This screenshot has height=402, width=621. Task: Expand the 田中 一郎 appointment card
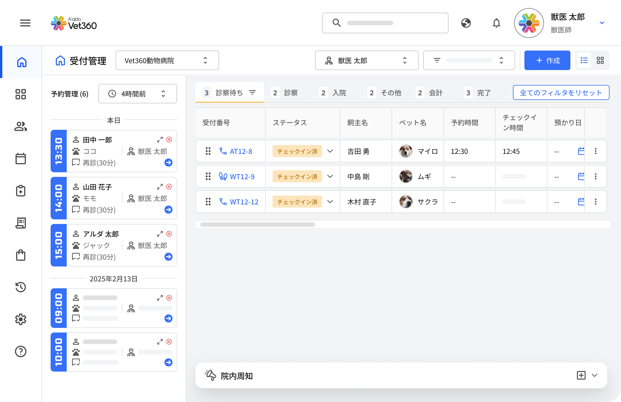[160, 140]
